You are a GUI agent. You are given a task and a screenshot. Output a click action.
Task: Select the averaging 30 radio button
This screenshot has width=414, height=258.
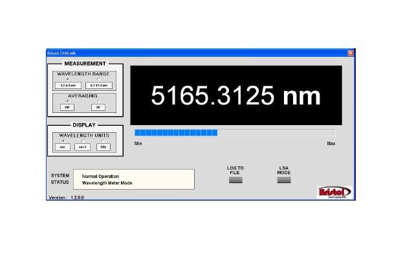pos(98,101)
